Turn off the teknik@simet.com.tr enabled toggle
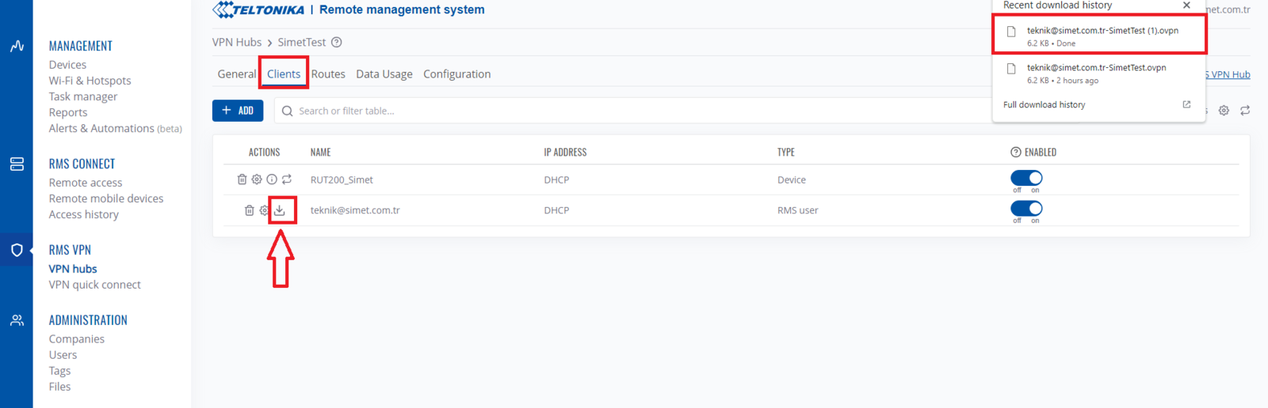1268x408 pixels. pos(1026,209)
